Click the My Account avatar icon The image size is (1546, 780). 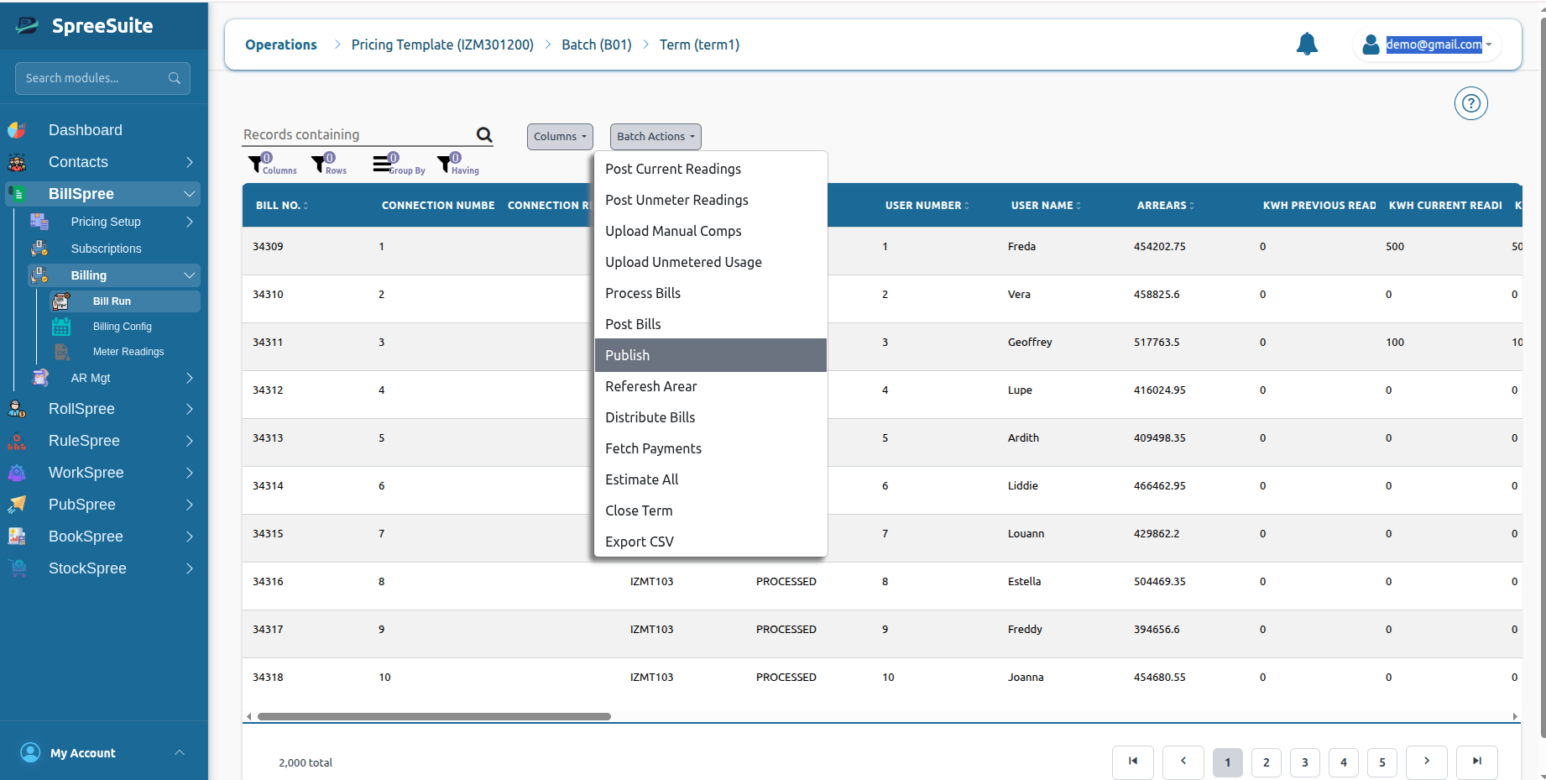click(x=30, y=752)
